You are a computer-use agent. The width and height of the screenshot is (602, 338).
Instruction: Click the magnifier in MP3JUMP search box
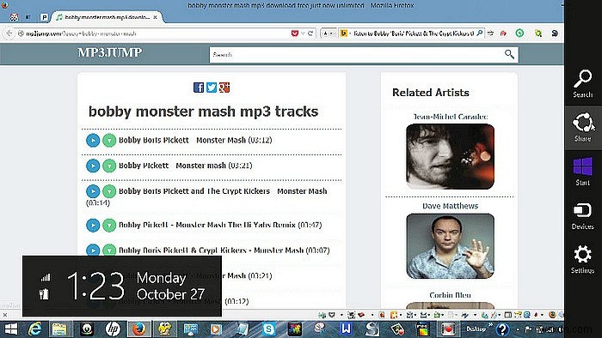(x=509, y=54)
